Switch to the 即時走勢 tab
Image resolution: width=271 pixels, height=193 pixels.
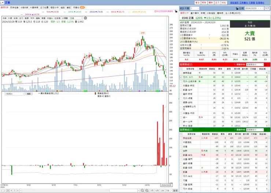[x=14, y=8]
